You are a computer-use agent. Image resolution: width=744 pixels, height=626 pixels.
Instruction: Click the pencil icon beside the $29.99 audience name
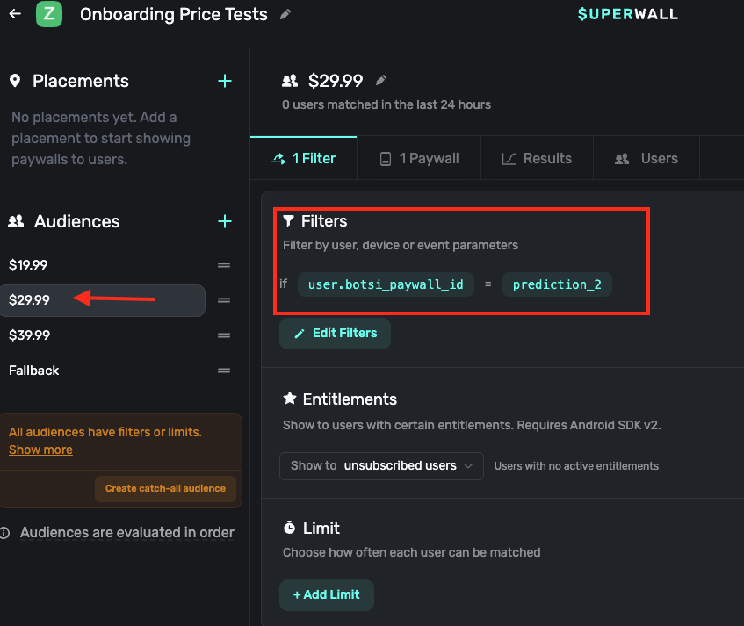(380, 80)
